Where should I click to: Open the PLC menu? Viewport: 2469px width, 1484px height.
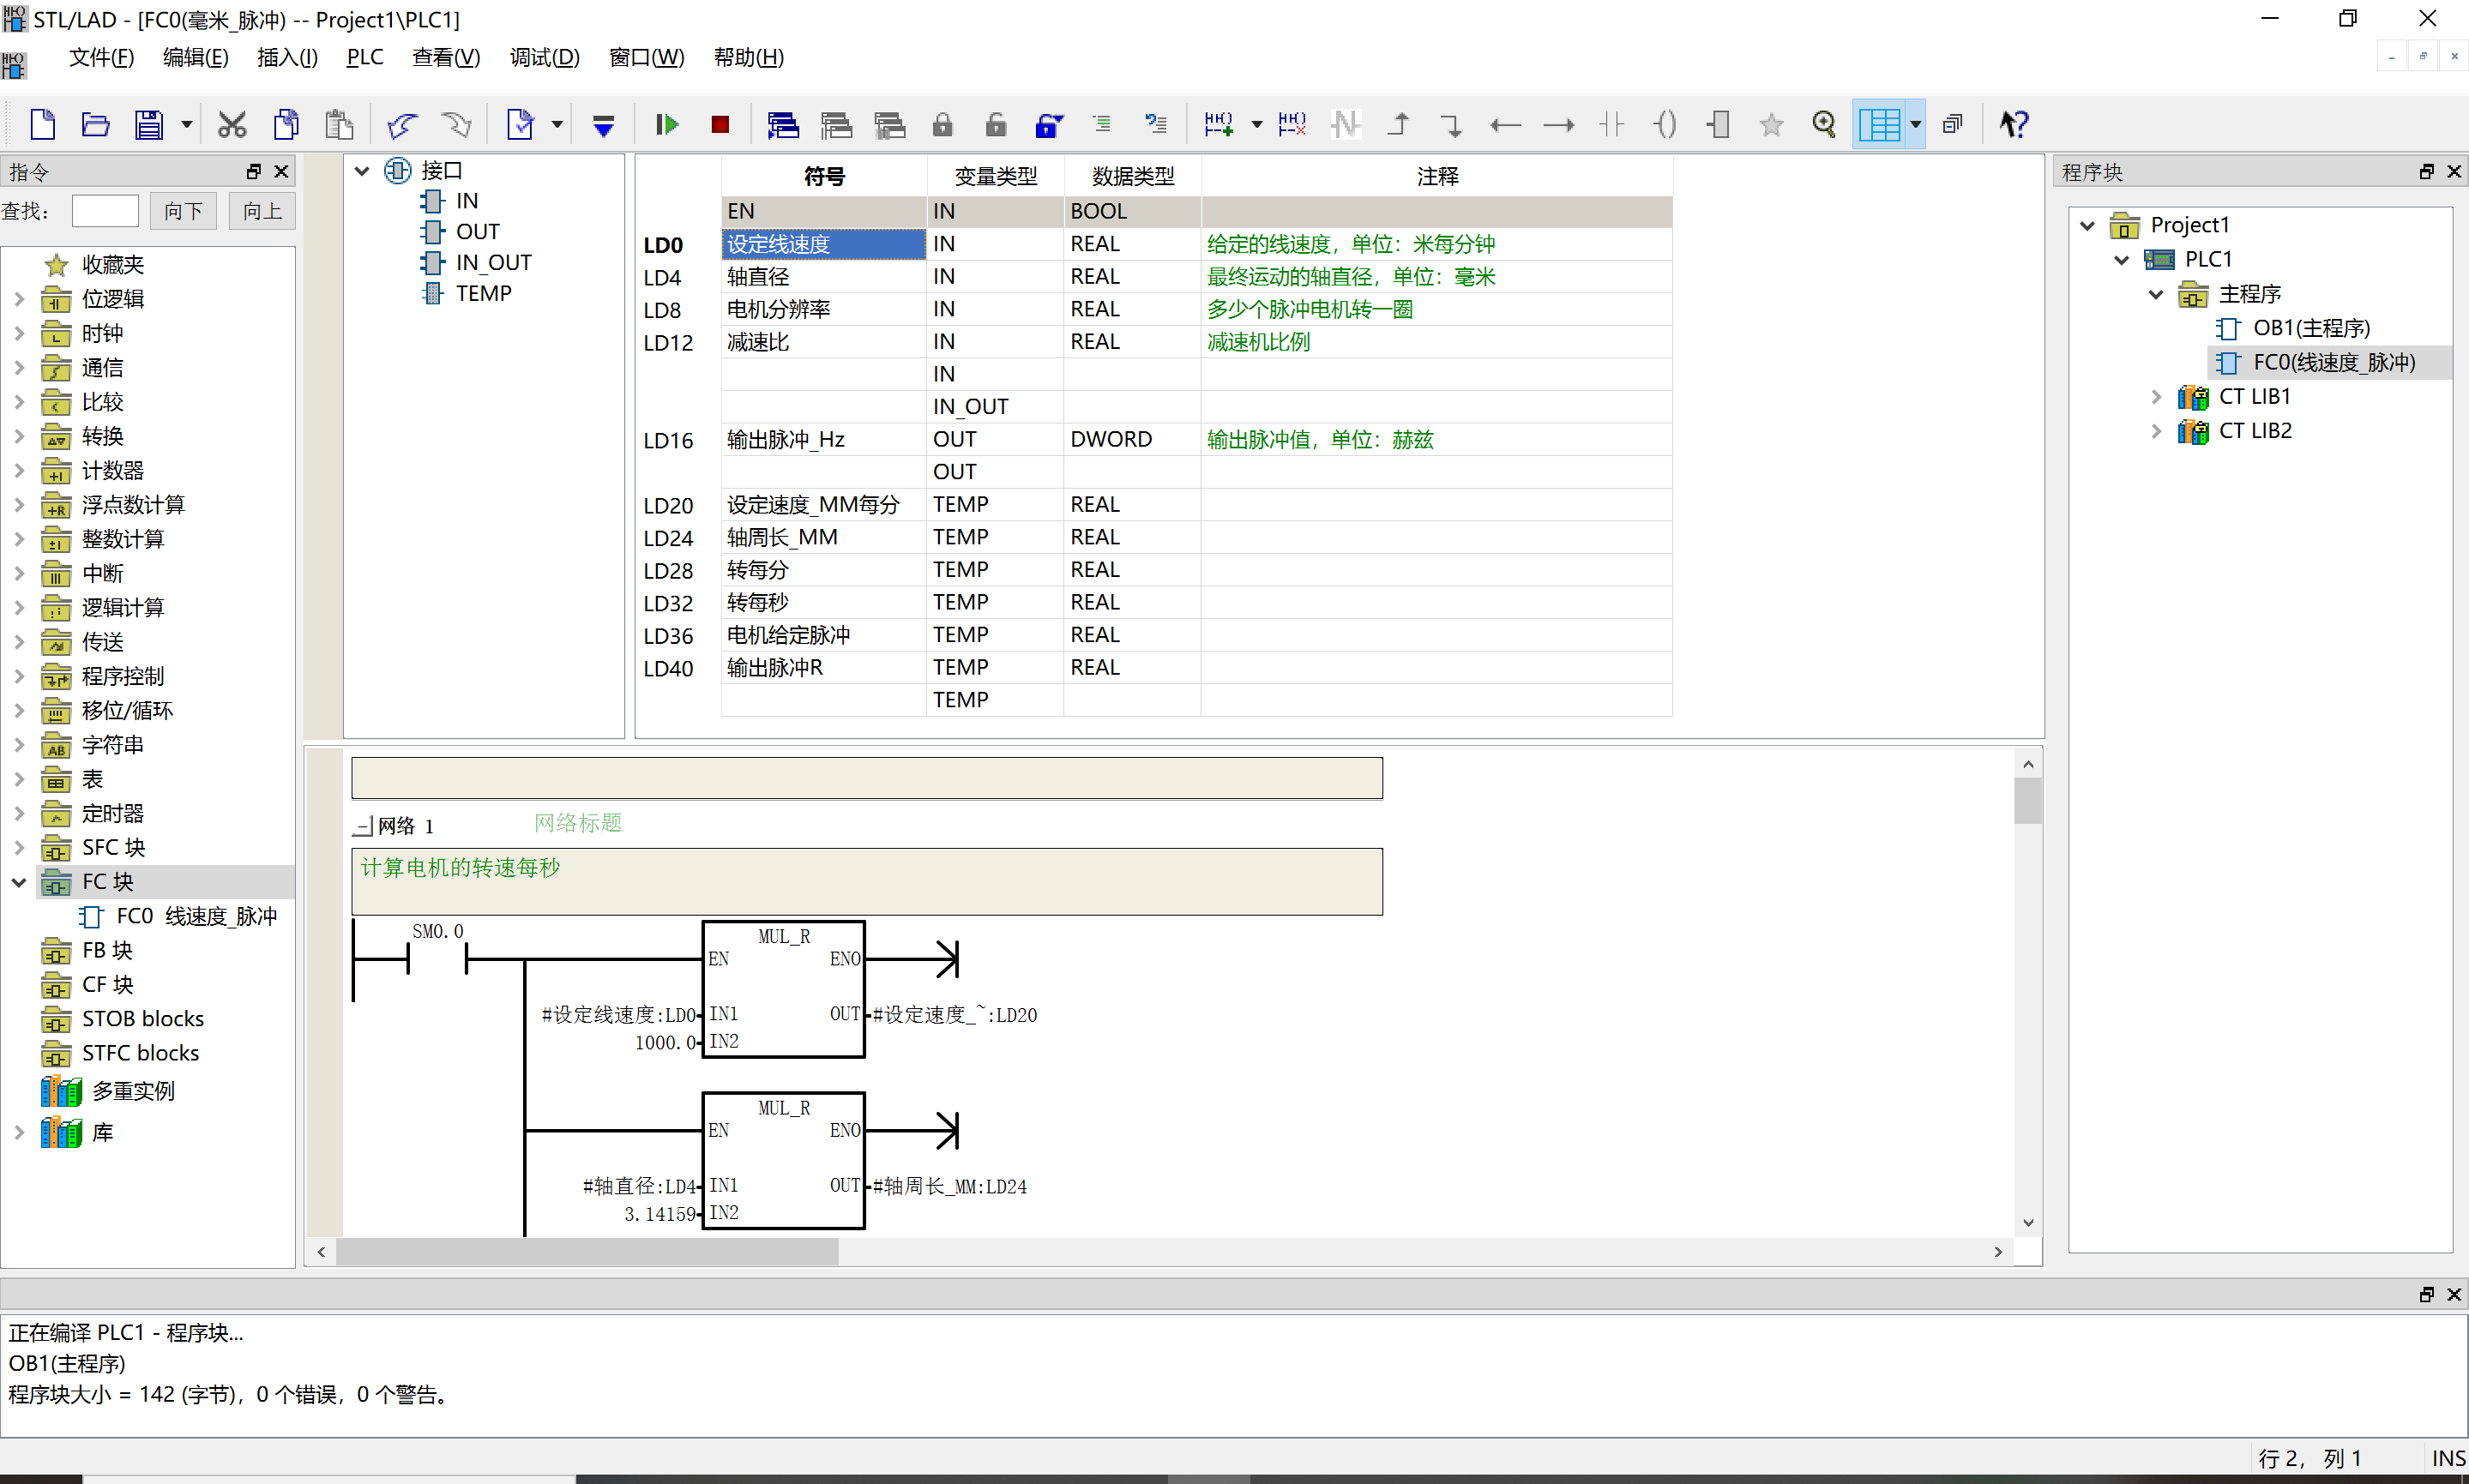[x=365, y=57]
